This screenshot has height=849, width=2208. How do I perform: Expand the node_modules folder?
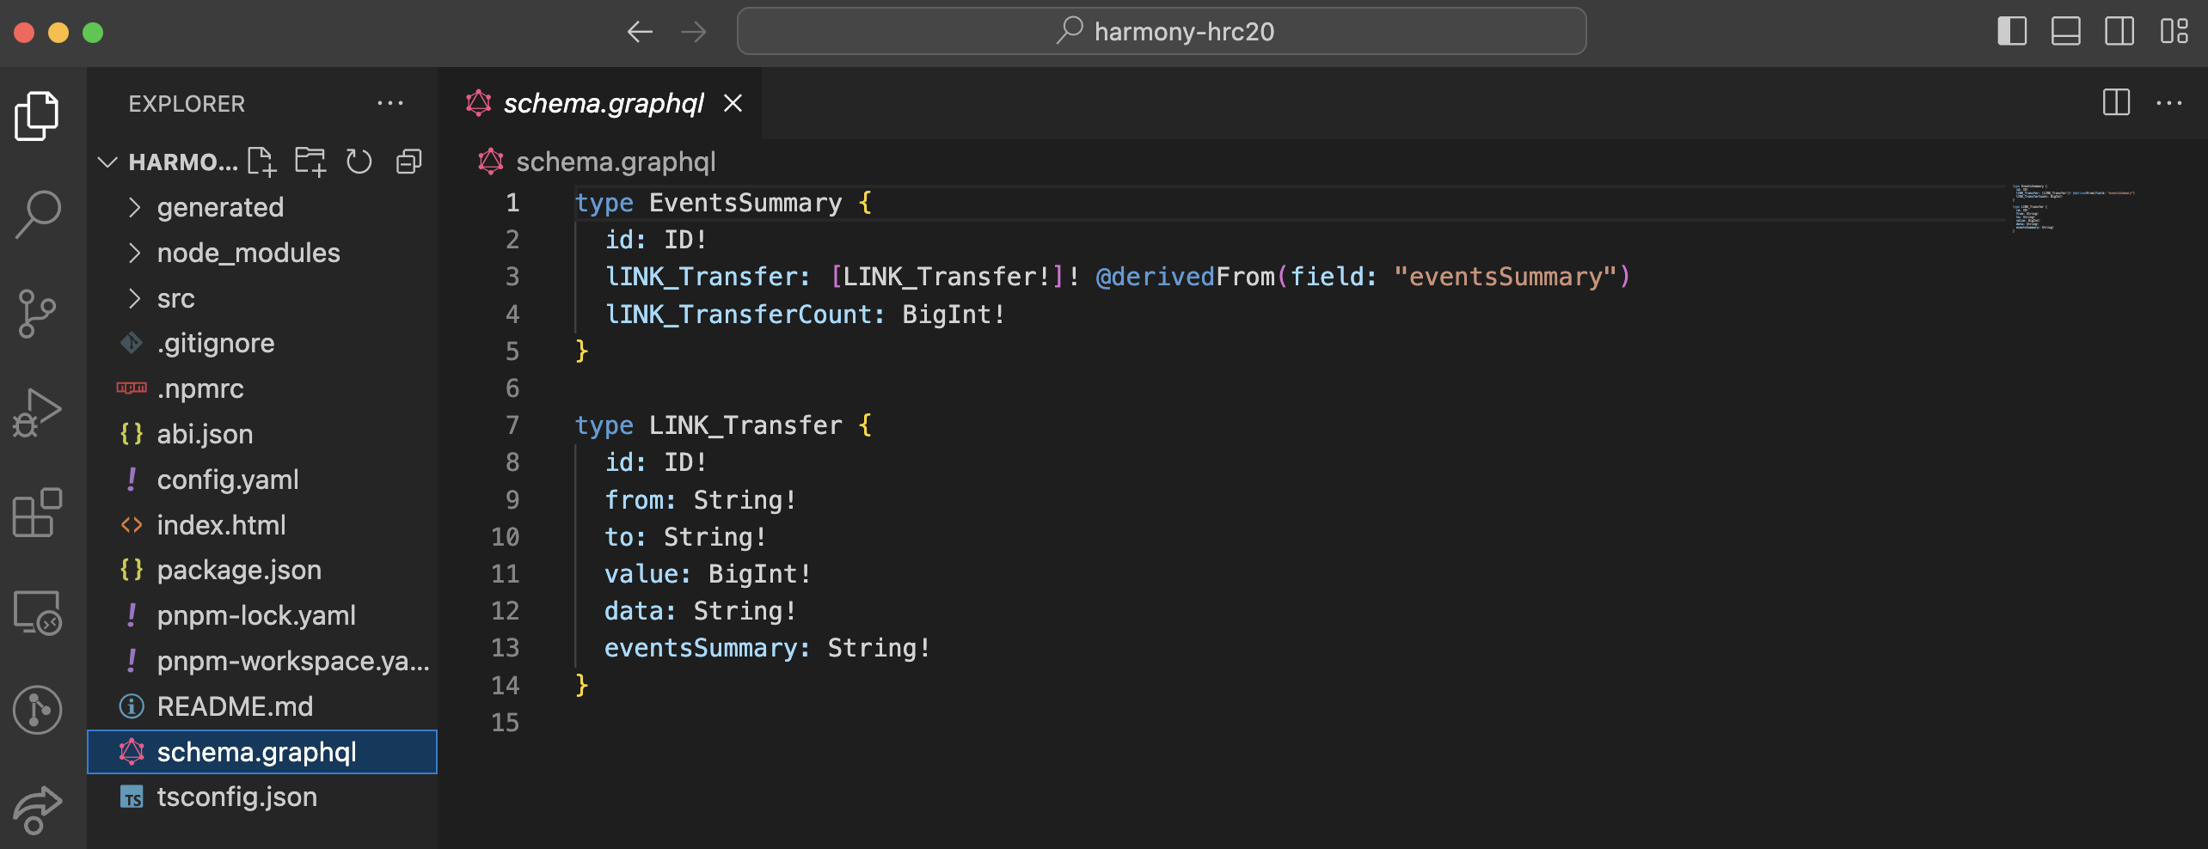click(x=248, y=253)
